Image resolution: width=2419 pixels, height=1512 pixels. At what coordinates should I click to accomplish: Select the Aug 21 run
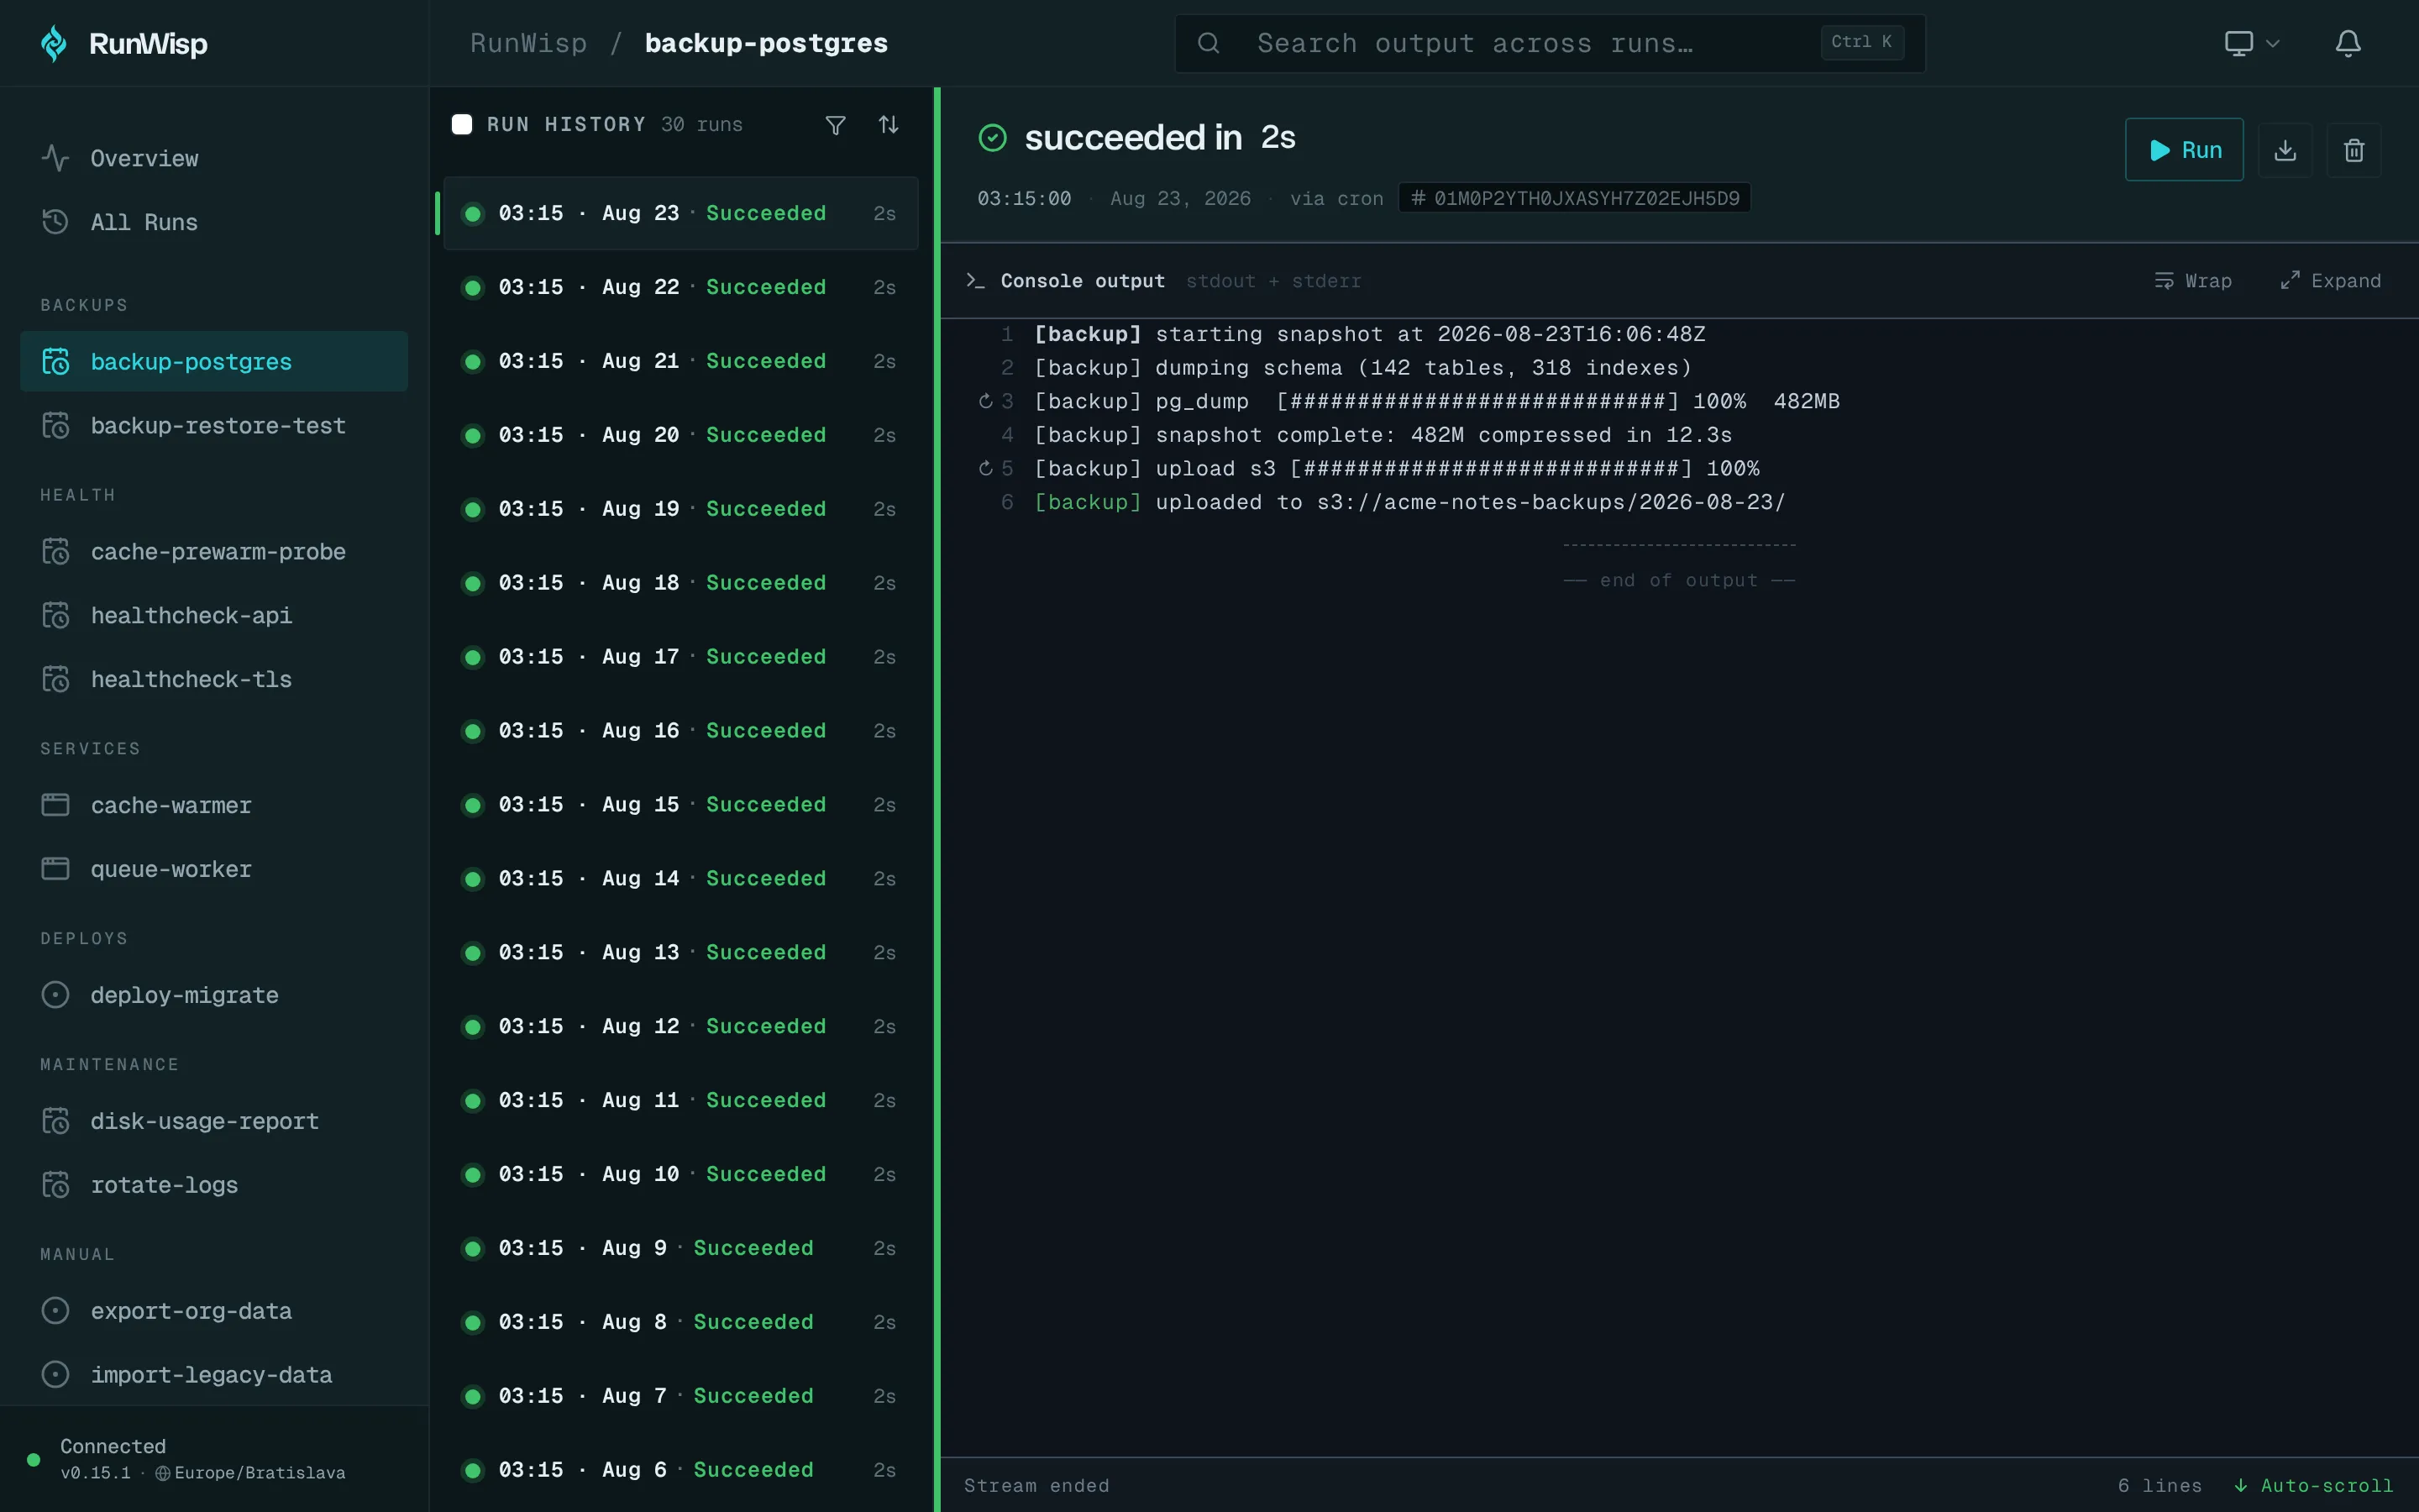tap(680, 361)
